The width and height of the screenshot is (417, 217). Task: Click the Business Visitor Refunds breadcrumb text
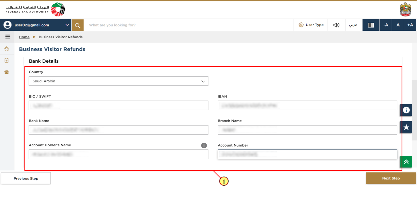coord(61,37)
